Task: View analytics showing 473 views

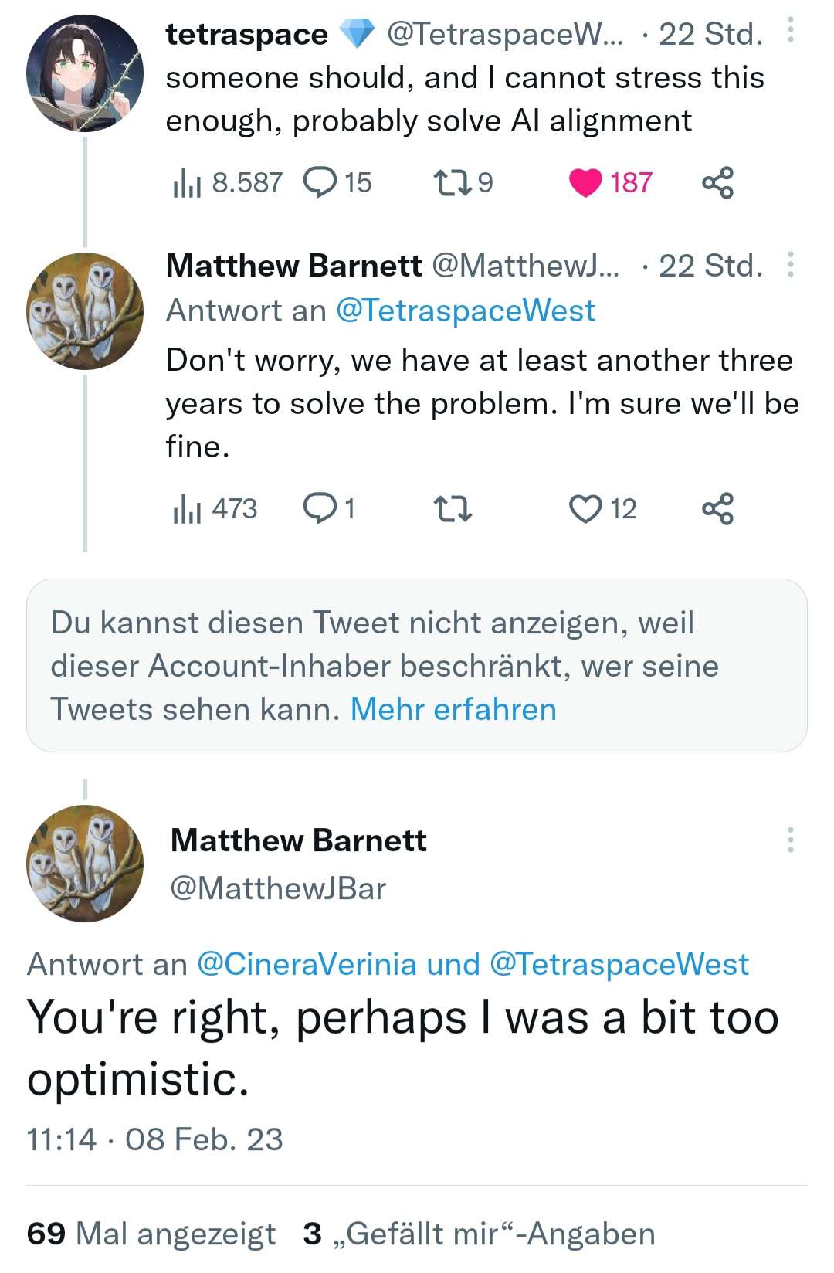Action: tap(215, 509)
